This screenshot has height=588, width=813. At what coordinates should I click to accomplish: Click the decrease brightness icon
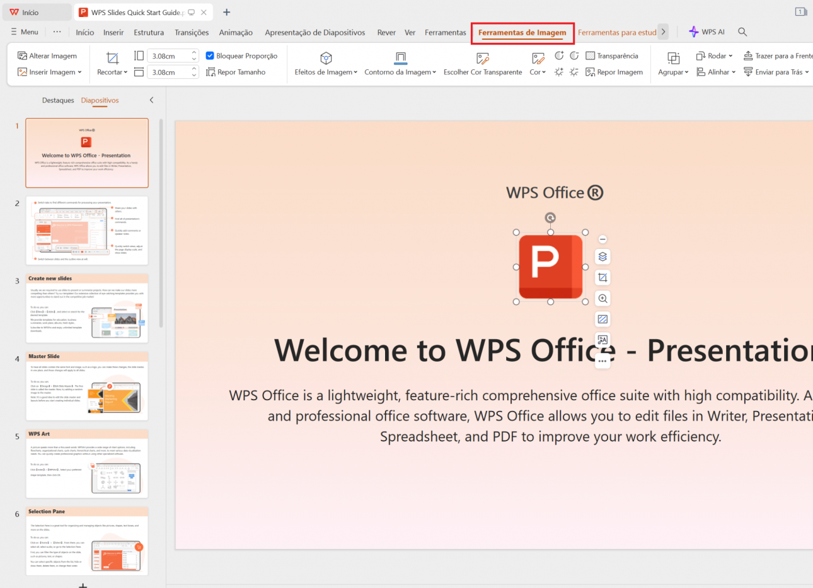574,72
